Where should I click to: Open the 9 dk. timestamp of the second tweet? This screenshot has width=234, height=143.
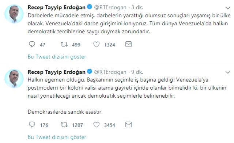(x=137, y=72)
